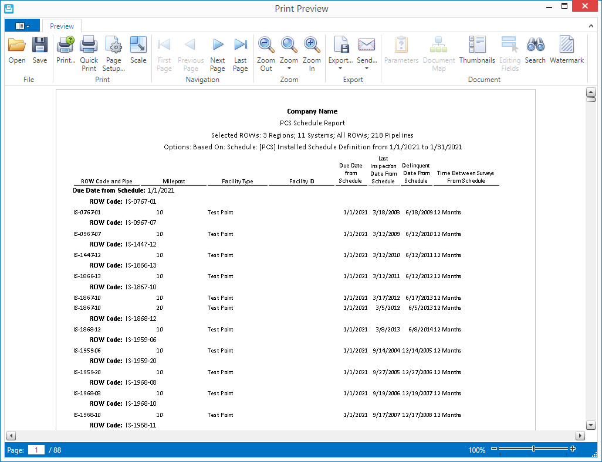Click the zoom slider handle
Screen dimensions: 602x462
tap(533, 449)
